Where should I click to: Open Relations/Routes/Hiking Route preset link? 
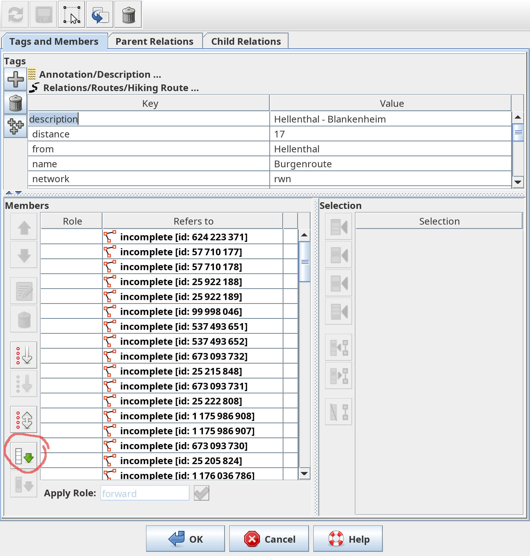[121, 88]
